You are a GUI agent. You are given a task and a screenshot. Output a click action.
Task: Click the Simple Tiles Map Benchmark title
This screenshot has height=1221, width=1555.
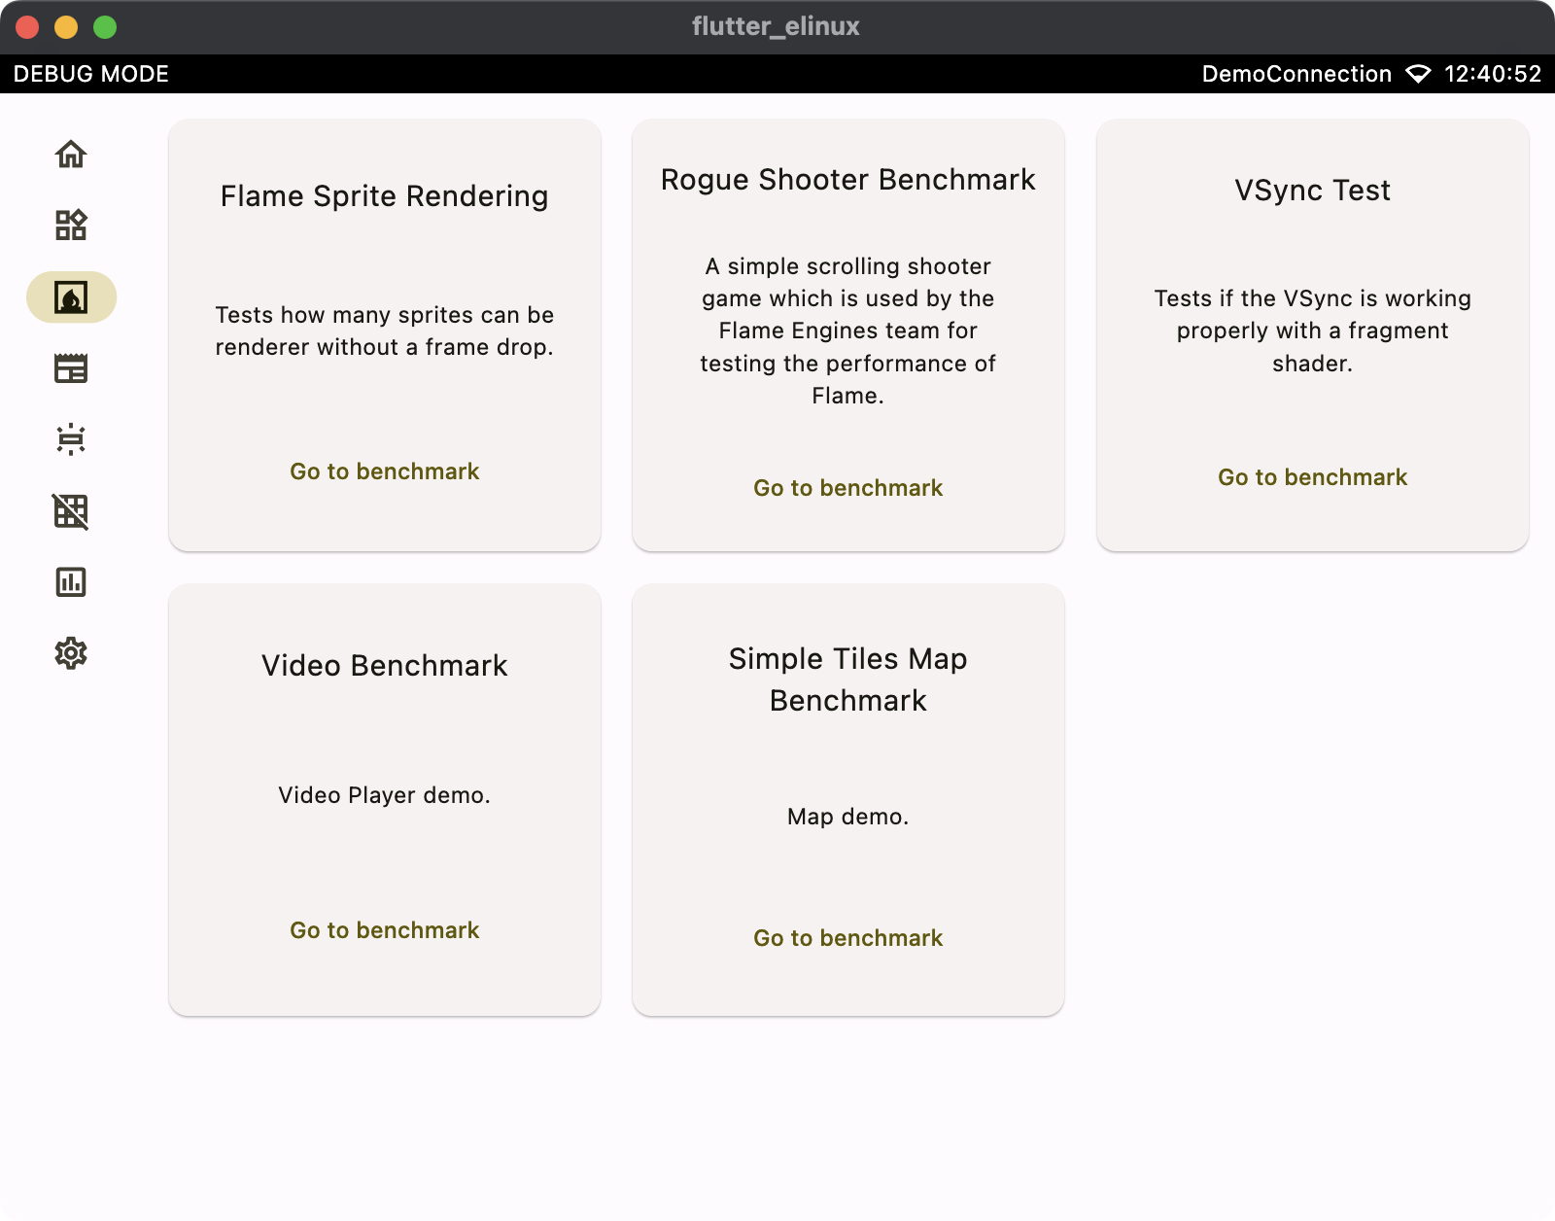click(848, 680)
